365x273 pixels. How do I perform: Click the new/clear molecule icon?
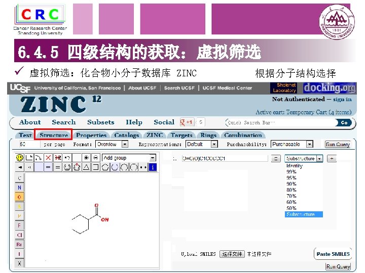click(x=29, y=158)
